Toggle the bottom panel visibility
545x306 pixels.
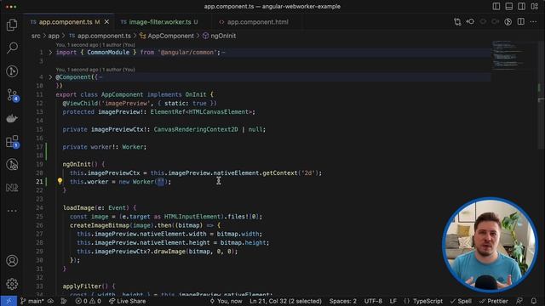tap(509, 6)
